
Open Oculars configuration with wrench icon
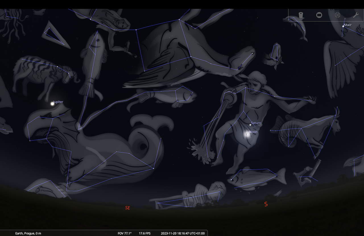[356, 15]
